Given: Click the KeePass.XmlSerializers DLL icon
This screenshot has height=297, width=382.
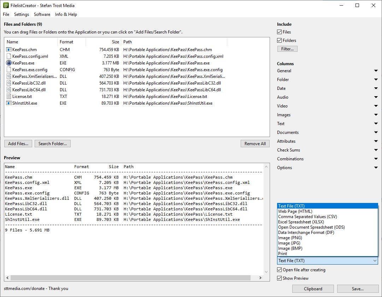Looking at the screenshot, I should tap(9, 76).
